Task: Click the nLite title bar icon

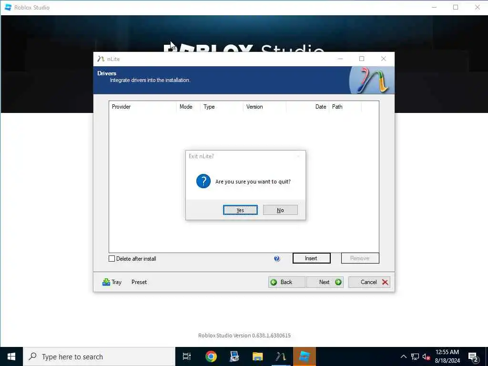Action: pos(101,59)
